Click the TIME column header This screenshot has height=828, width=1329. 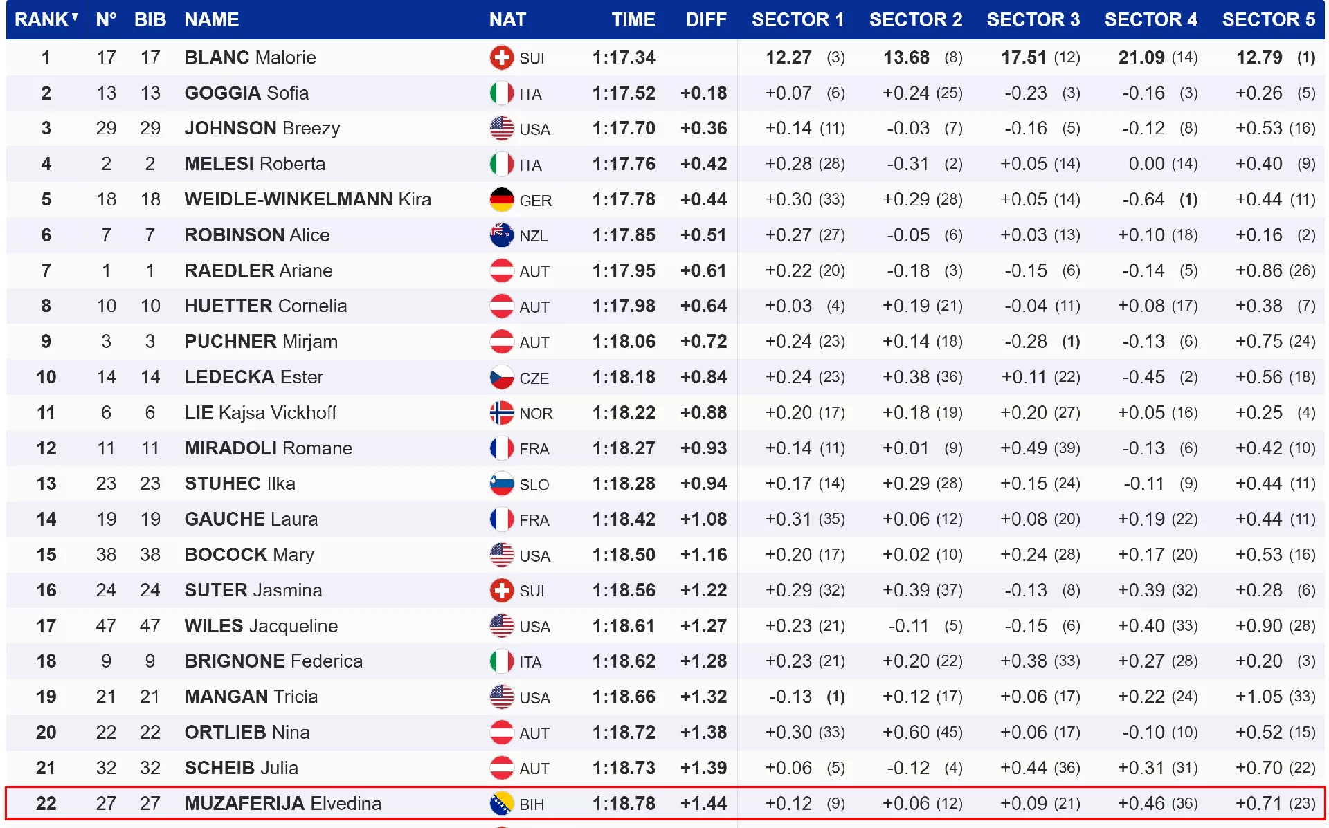633,19
